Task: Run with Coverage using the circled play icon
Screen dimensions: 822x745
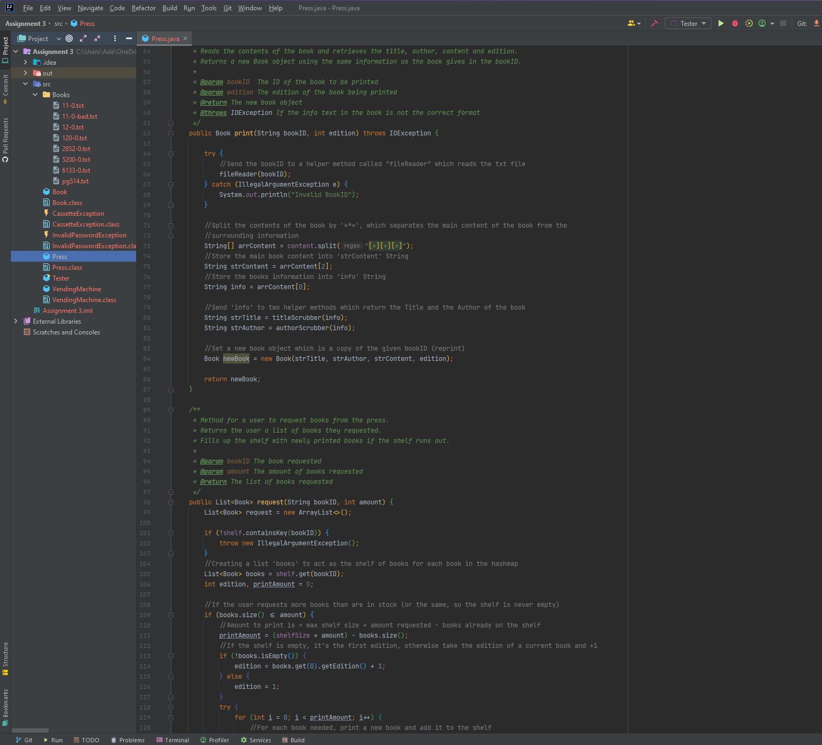Action: 749,23
